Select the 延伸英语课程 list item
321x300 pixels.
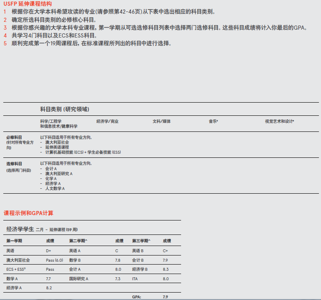[57, 147]
